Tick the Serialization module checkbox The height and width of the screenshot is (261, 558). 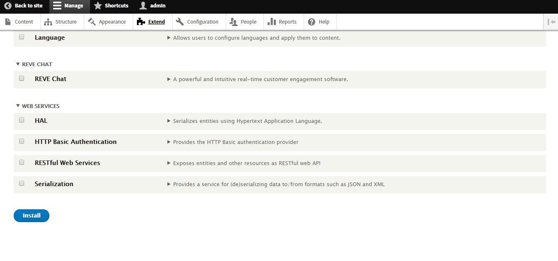[x=22, y=183]
